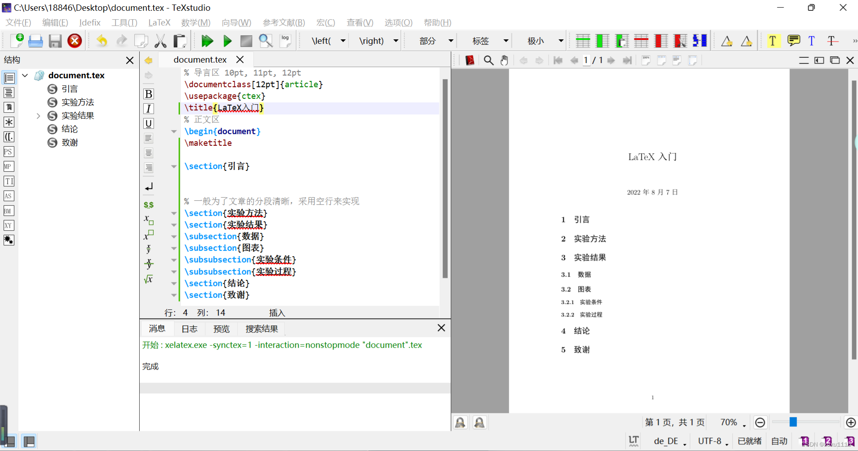Close the document.tex editor tab
Viewport: 858px width, 451px height.
pos(240,59)
